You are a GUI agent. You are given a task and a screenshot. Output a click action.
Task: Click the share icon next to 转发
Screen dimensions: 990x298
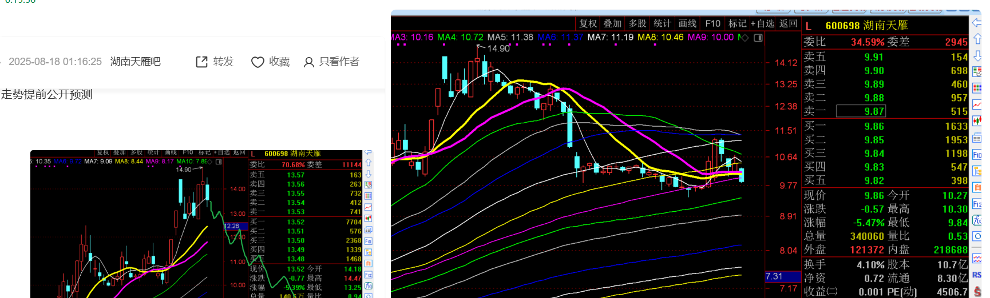click(201, 62)
